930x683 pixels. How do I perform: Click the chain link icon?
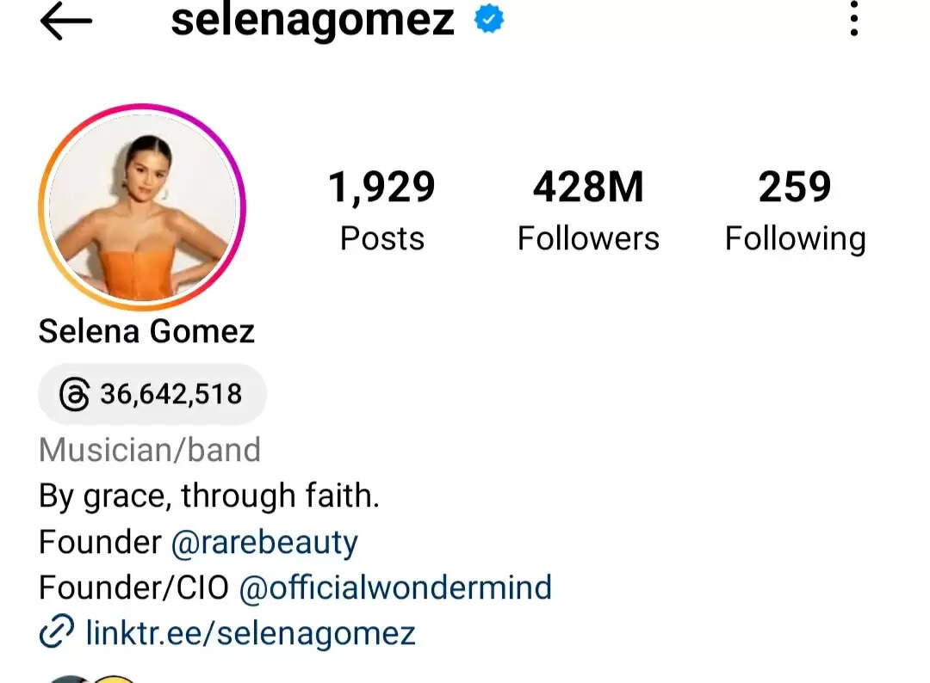point(57,631)
